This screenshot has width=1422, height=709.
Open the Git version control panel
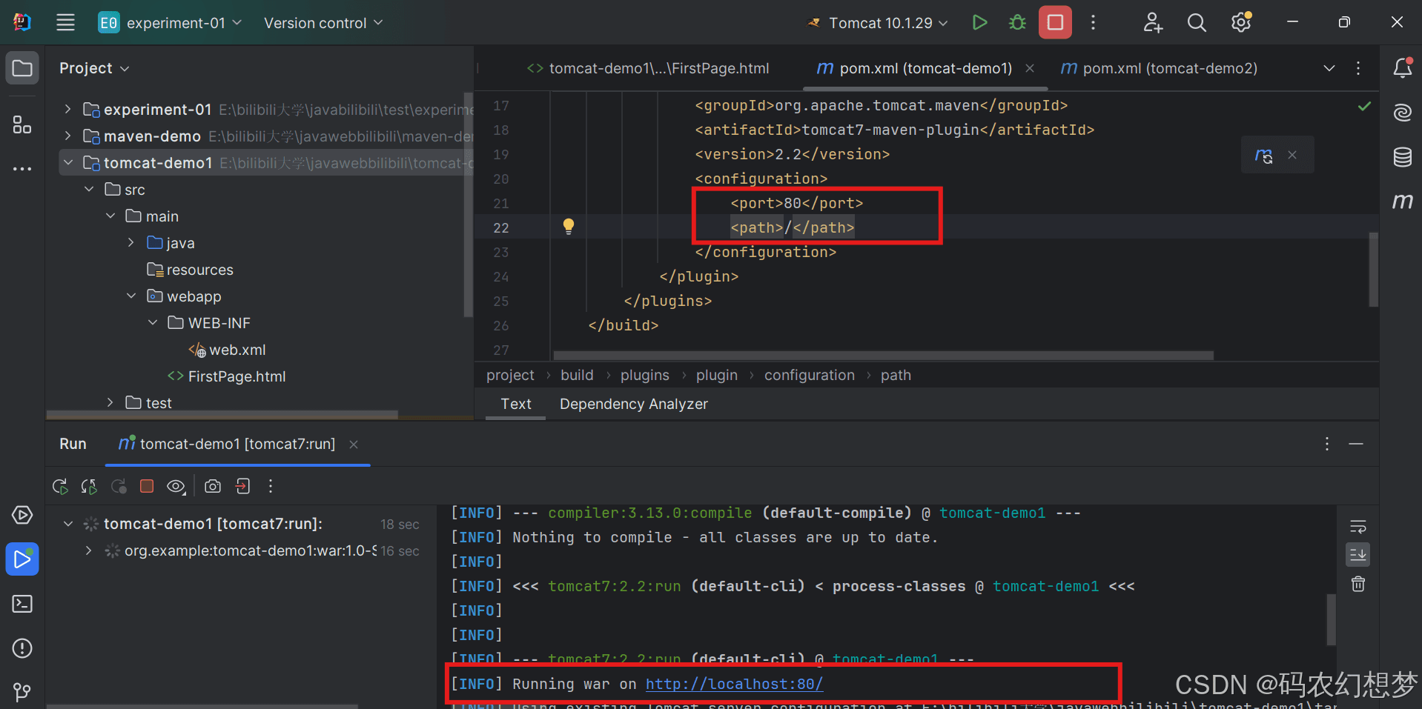[x=22, y=692]
